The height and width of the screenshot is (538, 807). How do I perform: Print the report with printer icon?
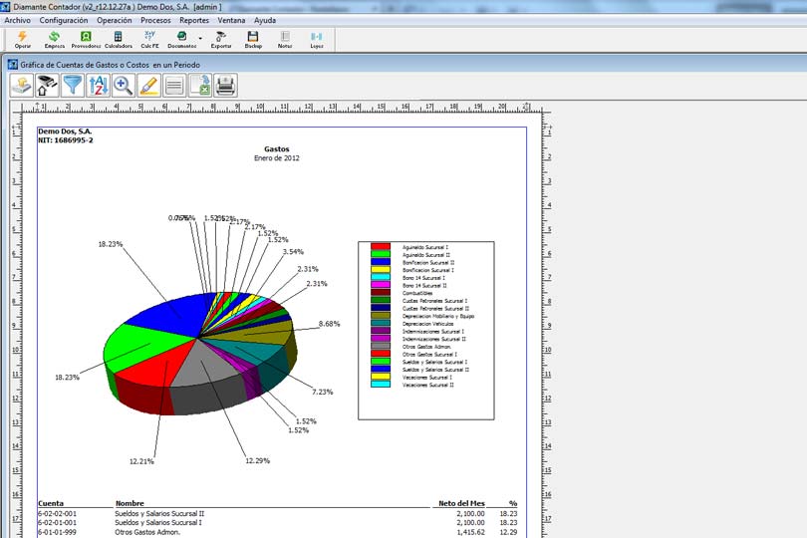pyautogui.click(x=225, y=85)
